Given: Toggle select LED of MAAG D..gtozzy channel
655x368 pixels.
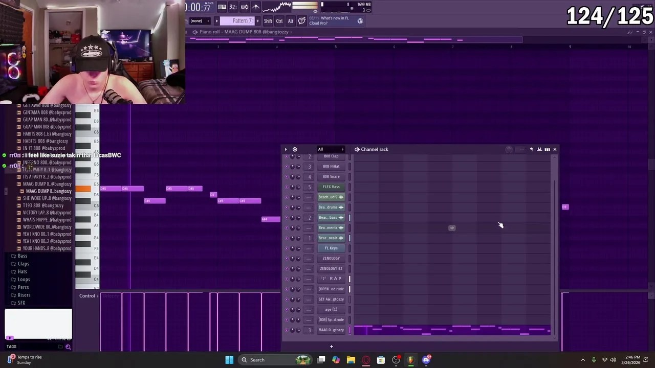Looking at the screenshot, I should coord(350,330).
